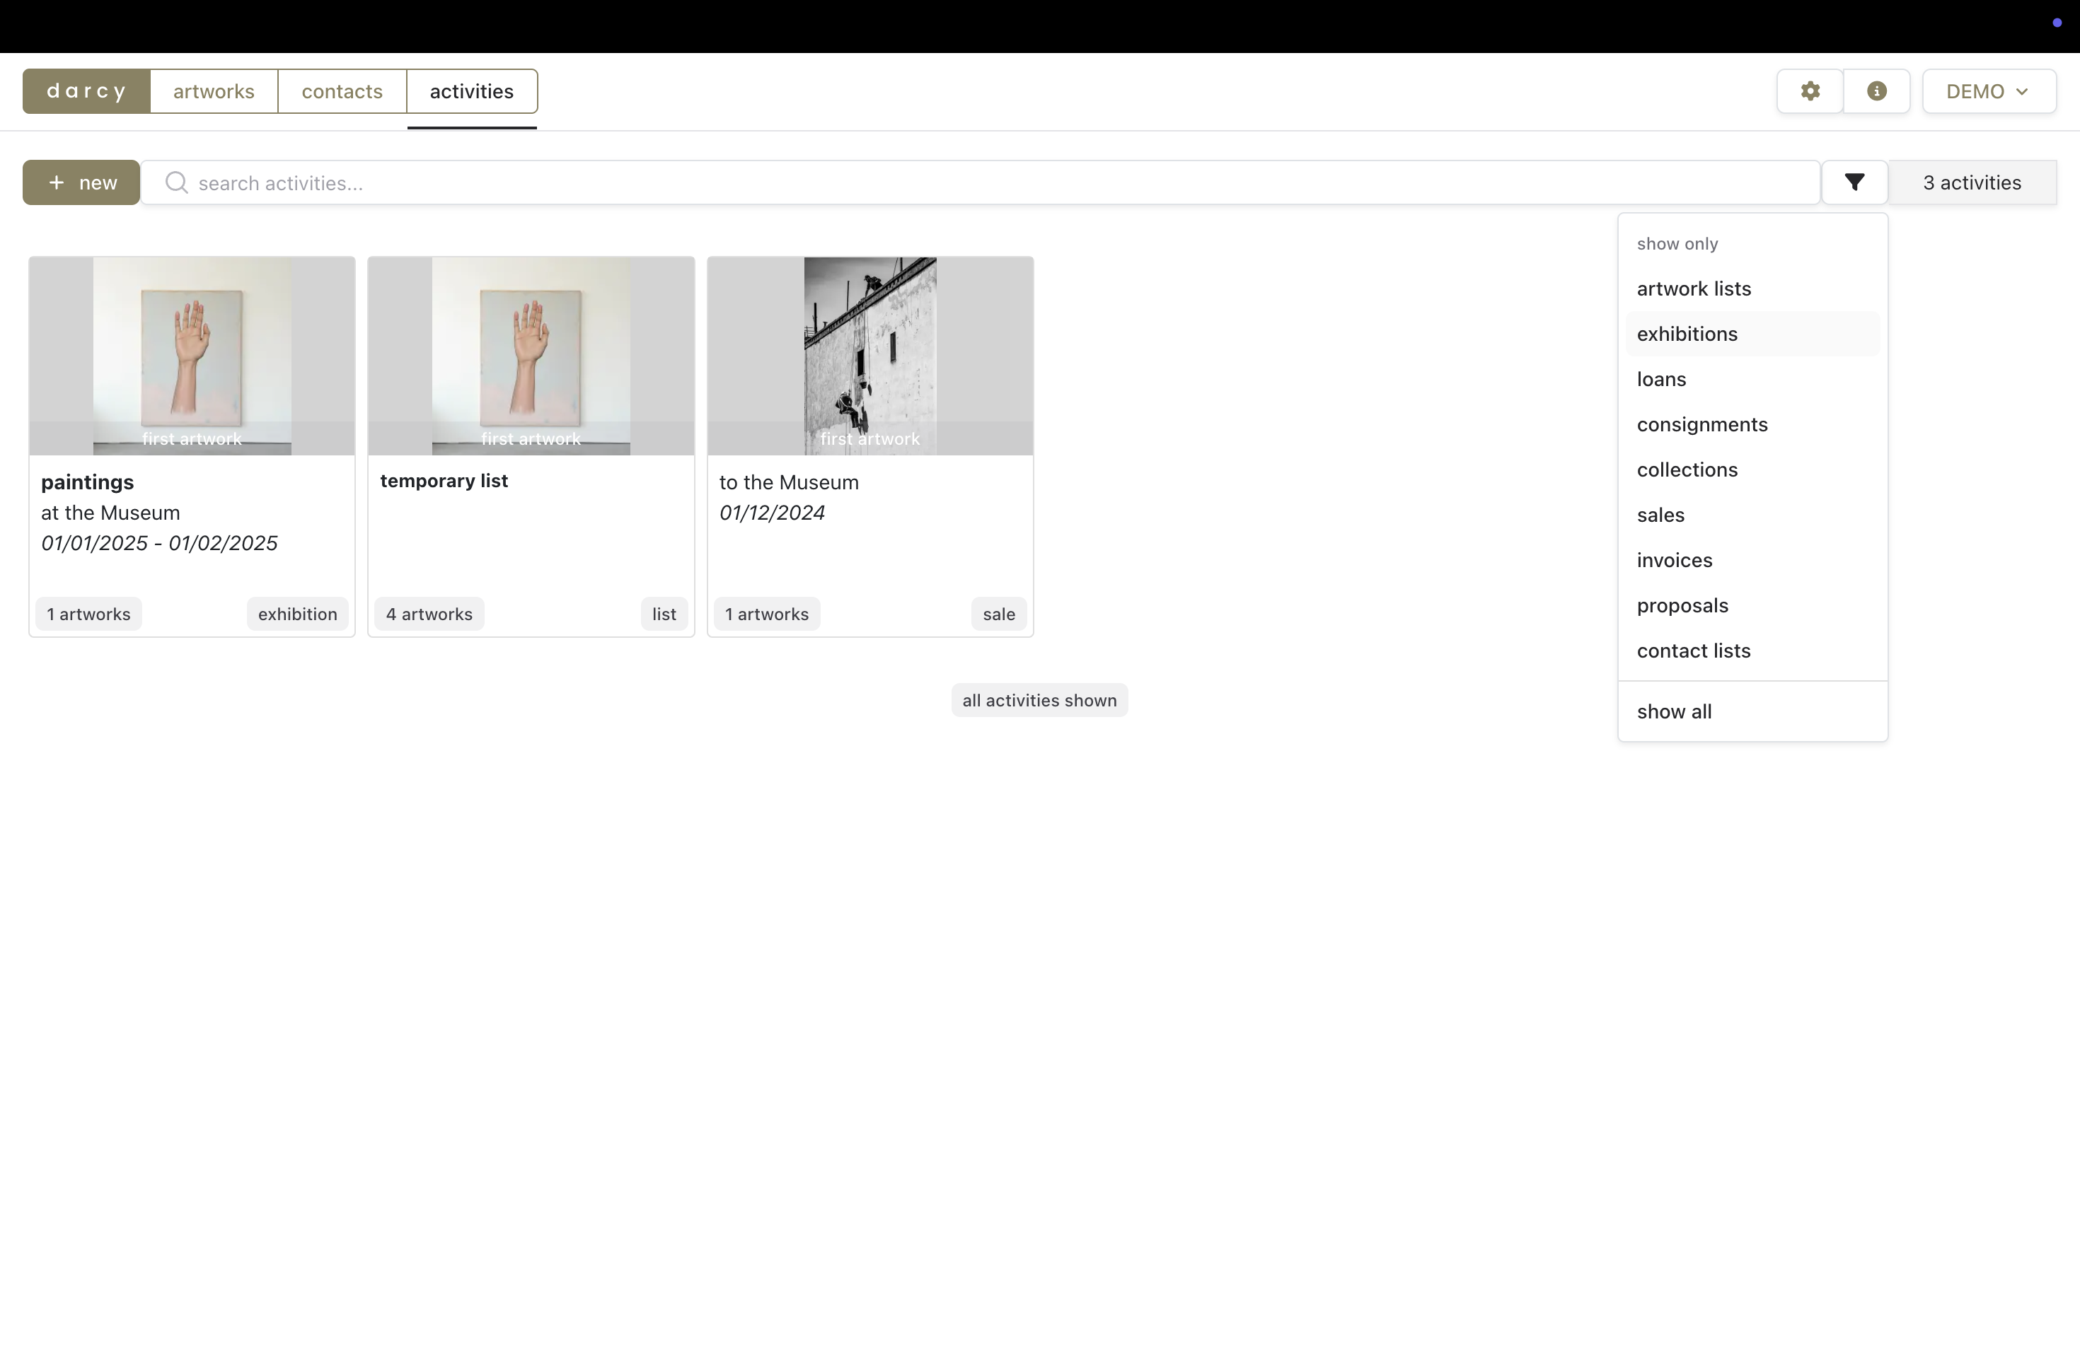Select loans in filter menu
2080x1352 pixels.
[1660, 379]
